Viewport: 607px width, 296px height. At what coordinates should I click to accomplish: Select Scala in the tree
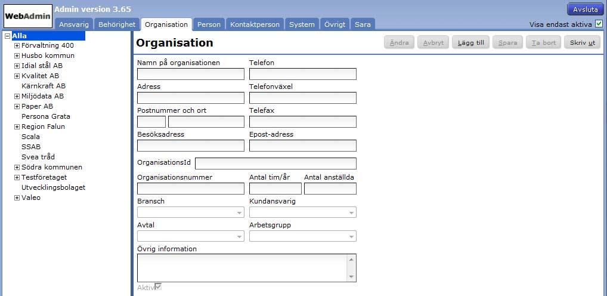(x=30, y=137)
